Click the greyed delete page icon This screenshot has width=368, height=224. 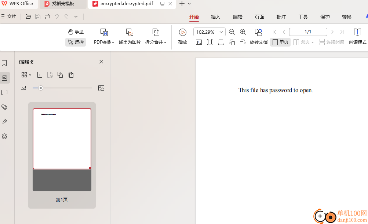click(x=50, y=75)
